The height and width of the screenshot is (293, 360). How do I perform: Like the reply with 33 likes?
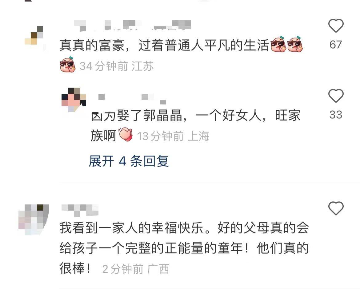(336, 96)
